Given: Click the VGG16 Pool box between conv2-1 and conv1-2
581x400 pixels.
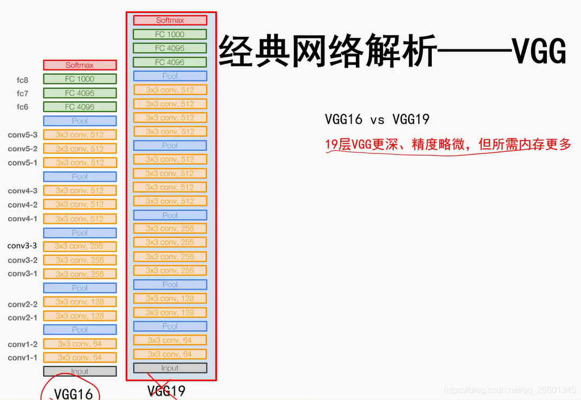Looking at the screenshot, I should click(80, 330).
